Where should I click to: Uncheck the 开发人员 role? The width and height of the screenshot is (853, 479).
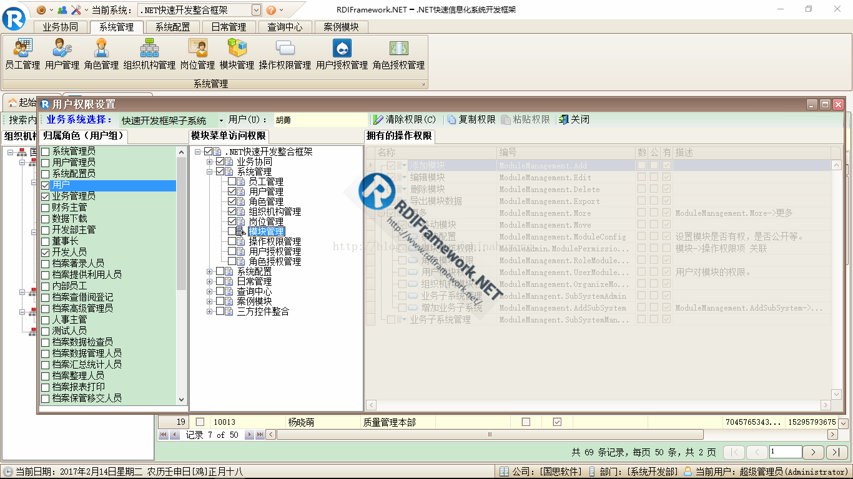45,253
